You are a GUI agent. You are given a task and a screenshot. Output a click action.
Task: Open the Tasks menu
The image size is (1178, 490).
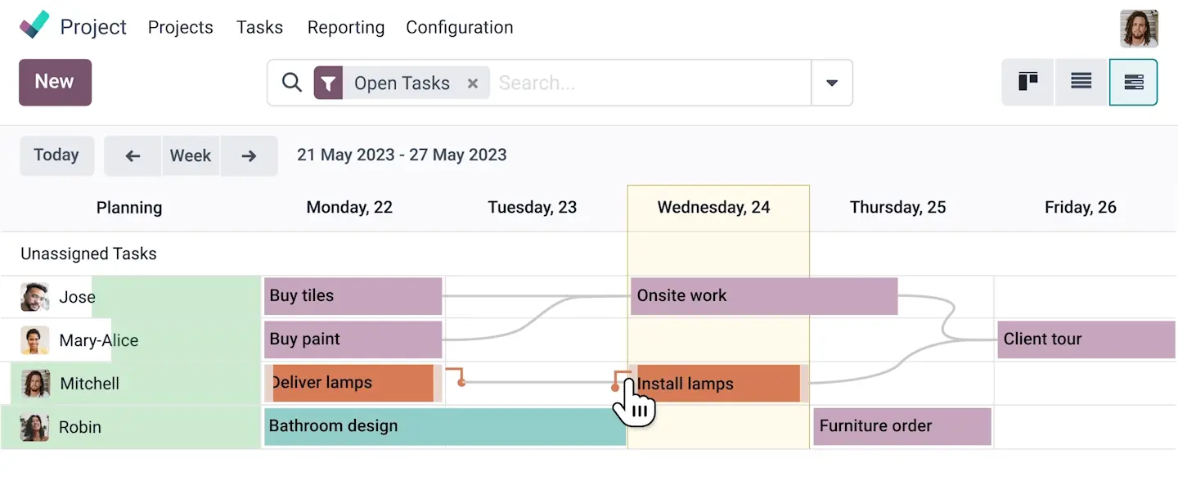coord(259,27)
